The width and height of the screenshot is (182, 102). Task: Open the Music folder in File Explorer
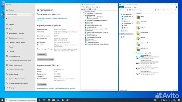[x=141, y=38]
